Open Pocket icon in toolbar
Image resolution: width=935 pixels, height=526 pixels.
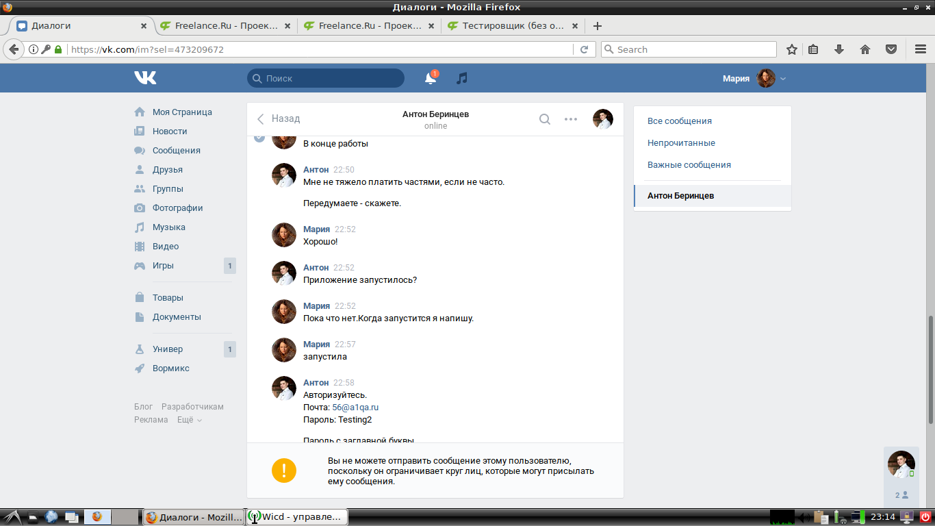point(891,49)
